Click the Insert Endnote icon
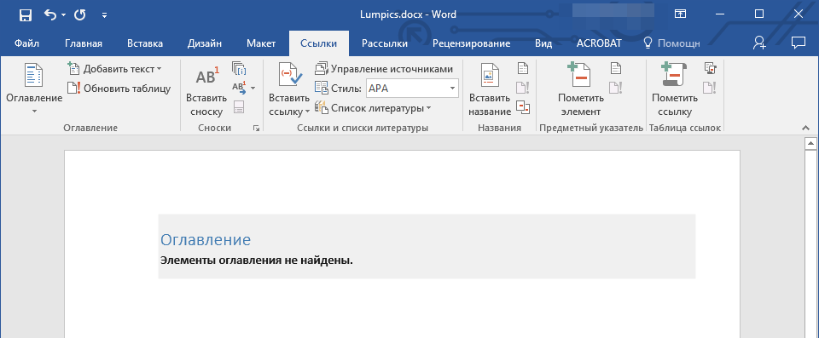 point(239,69)
